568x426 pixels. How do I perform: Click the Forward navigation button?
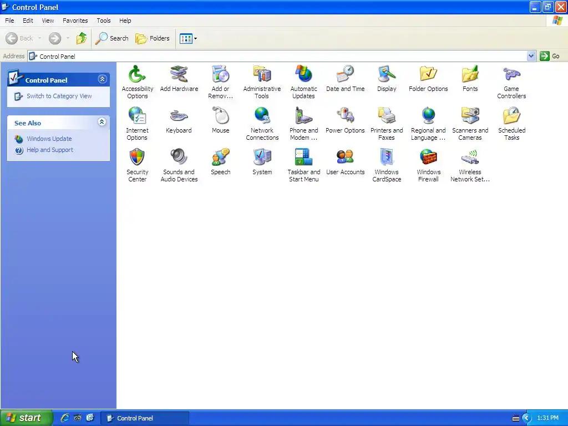(55, 38)
